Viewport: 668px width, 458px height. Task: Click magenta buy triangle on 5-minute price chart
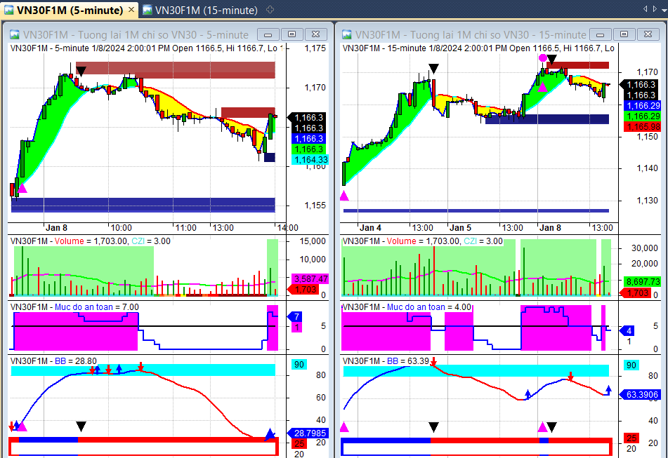(22, 189)
